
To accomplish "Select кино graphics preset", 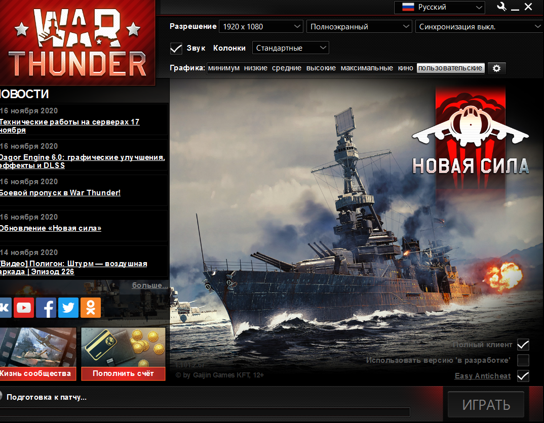I will pyautogui.click(x=405, y=68).
